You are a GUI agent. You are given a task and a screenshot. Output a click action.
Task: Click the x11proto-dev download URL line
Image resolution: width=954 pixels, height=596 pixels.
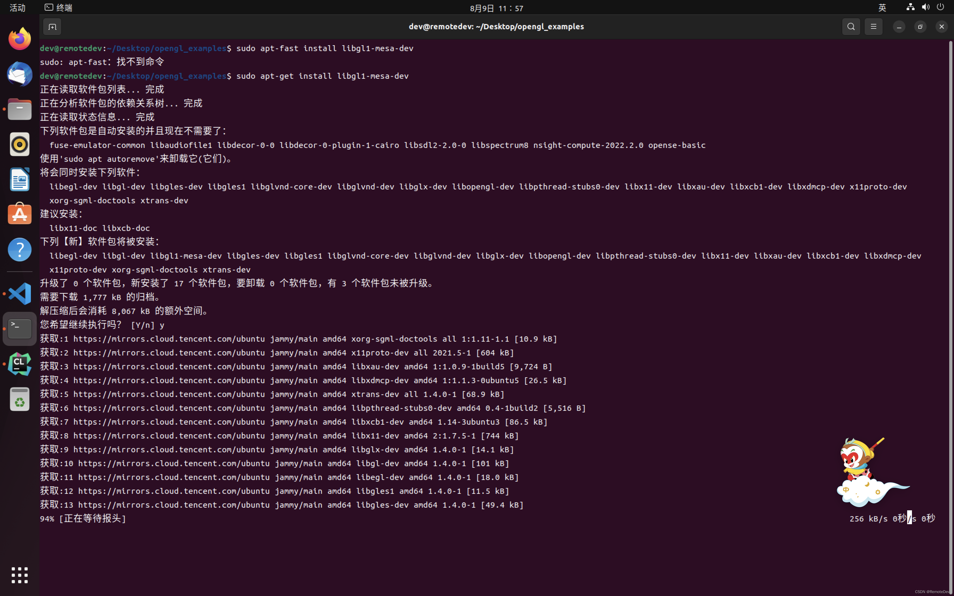277,353
